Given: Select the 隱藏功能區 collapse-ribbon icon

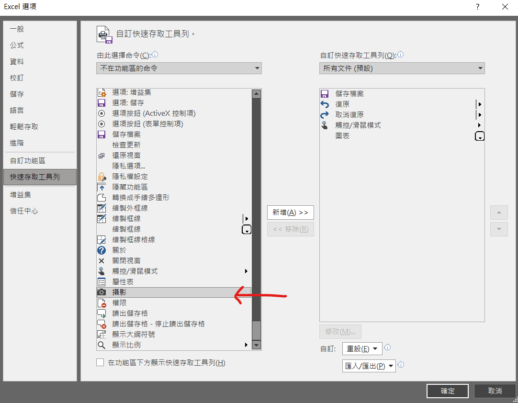Looking at the screenshot, I should [x=101, y=187].
